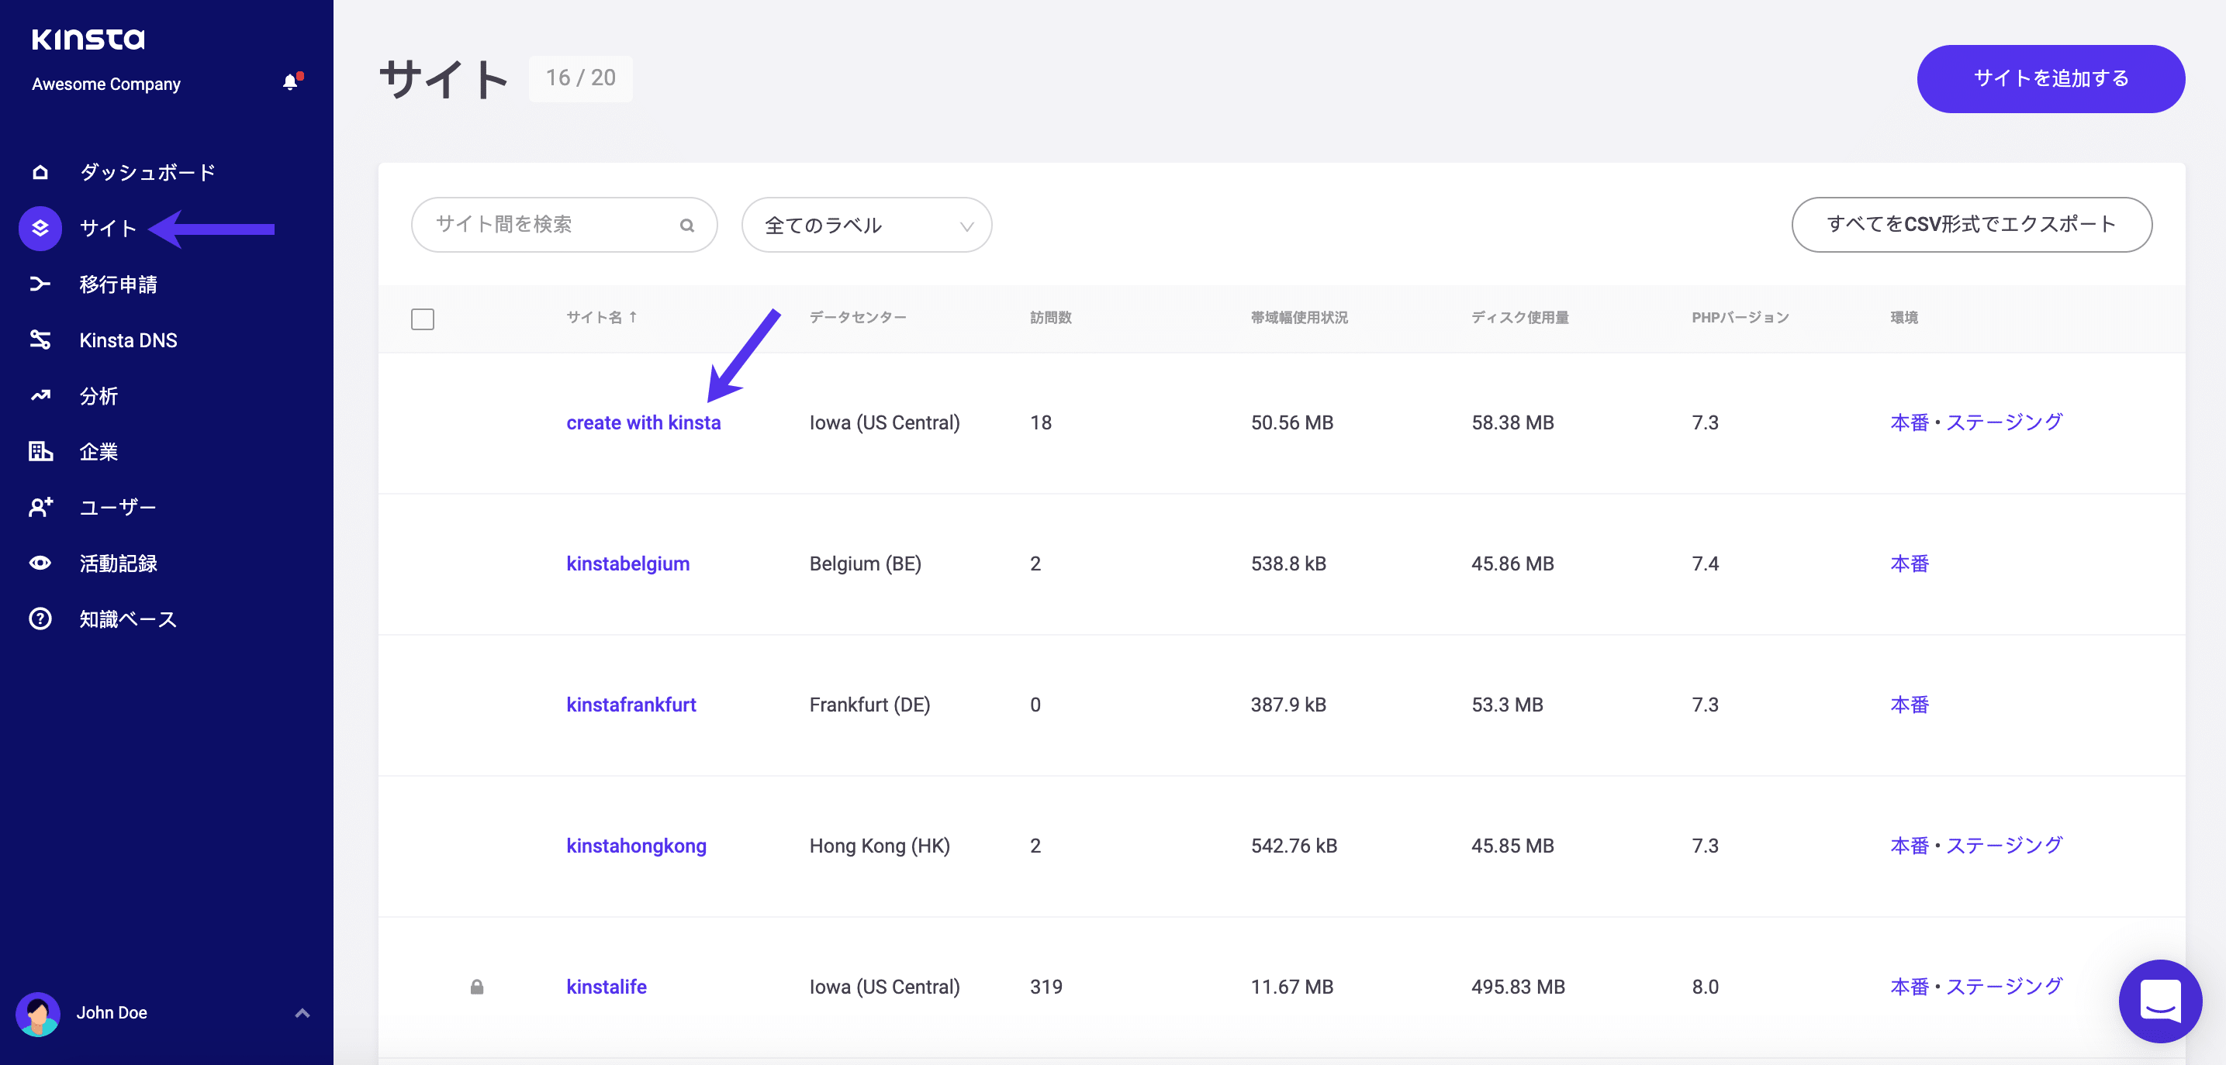Navigate to Kinsta DNS via its sidebar icon

40,339
